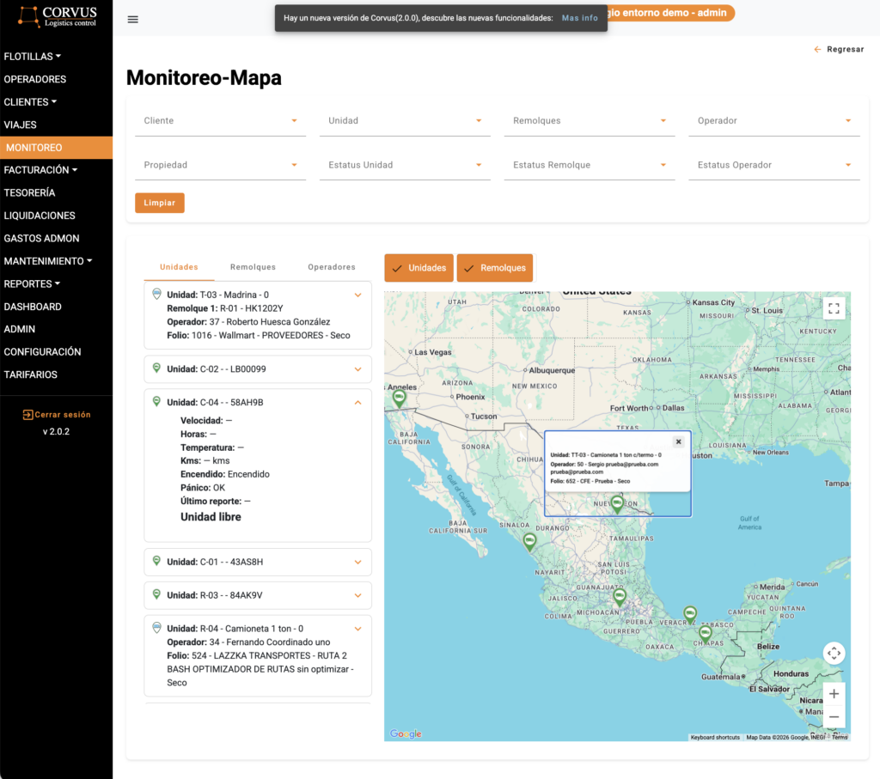Image resolution: width=880 pixels, height=779 pixels.
Task: Switch to the Remolques list tab
Action: point(253,267)
